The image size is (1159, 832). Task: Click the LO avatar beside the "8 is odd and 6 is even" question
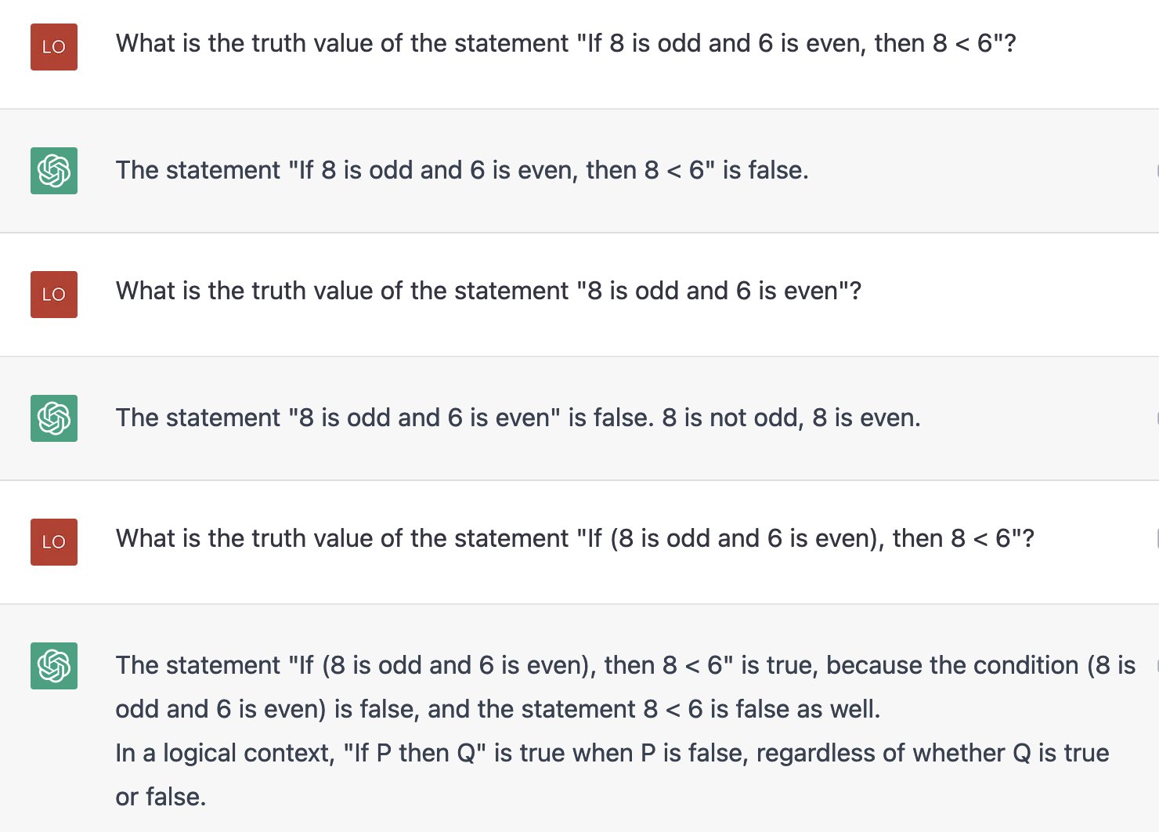click(x=54, y=295)
